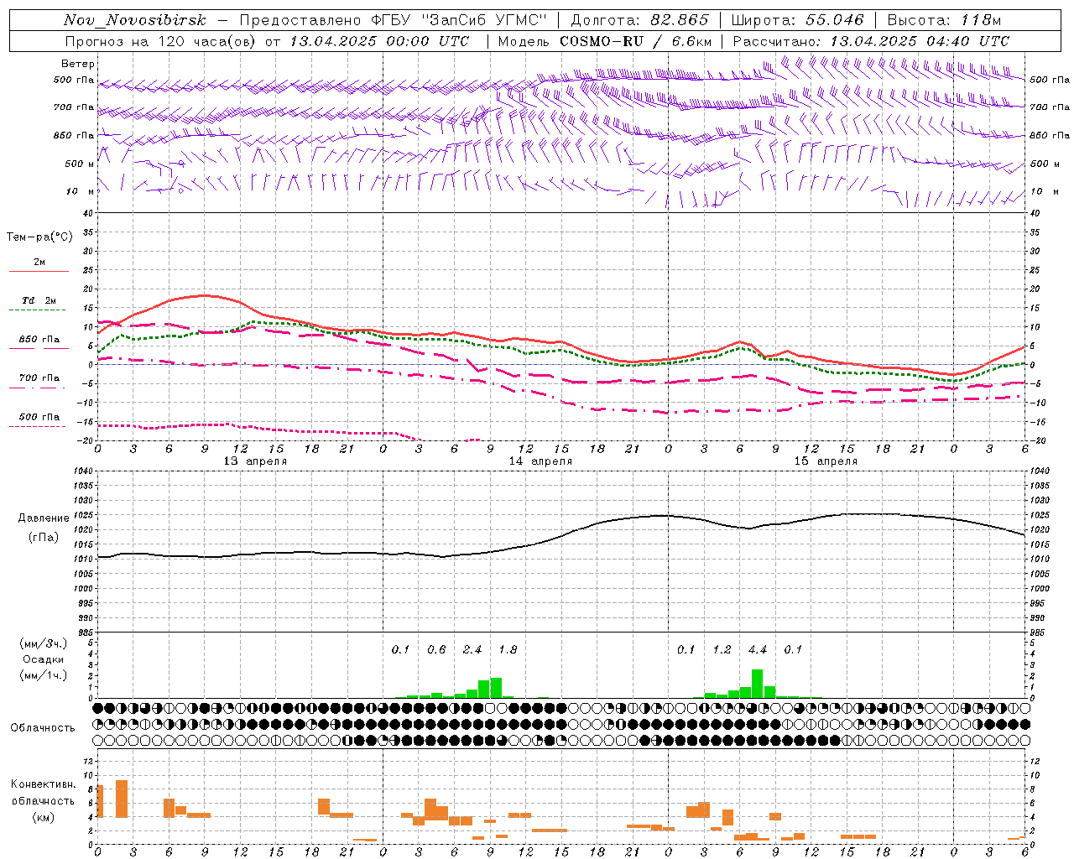Viewport: 1074px width, 859px height.
Task: Click the "Ветер" wind panel label
Action: pyautogui.click(x=78, y=64)
